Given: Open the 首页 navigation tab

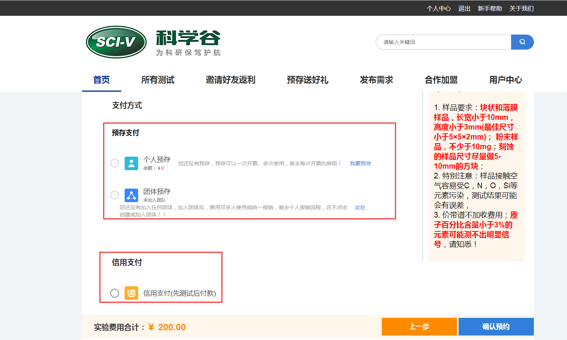Looking at the screenshot, I should [102, 80].
